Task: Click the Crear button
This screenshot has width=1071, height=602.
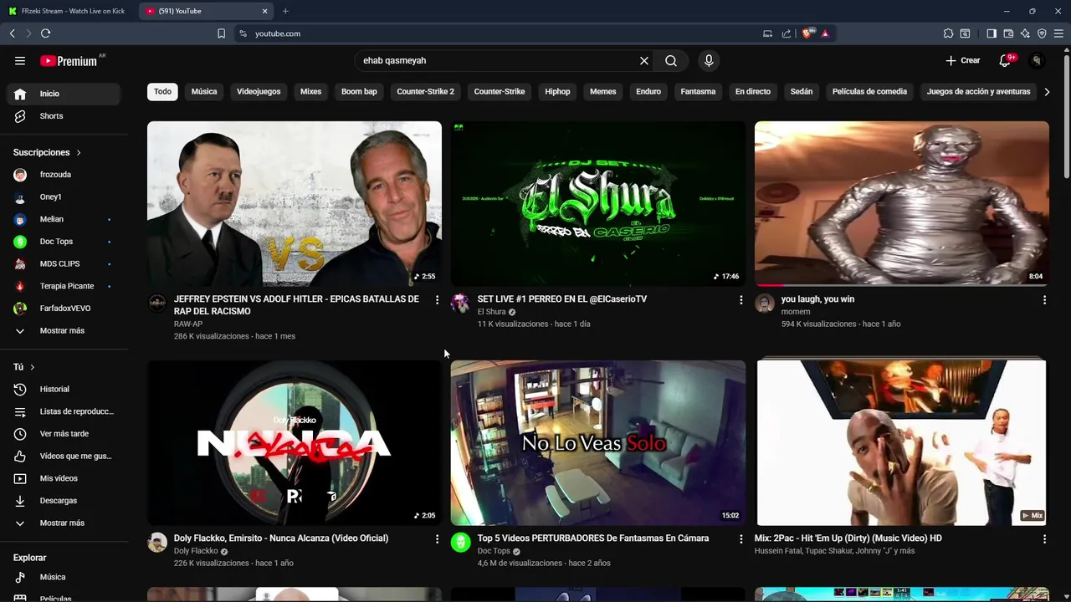Action: [963, 60]
